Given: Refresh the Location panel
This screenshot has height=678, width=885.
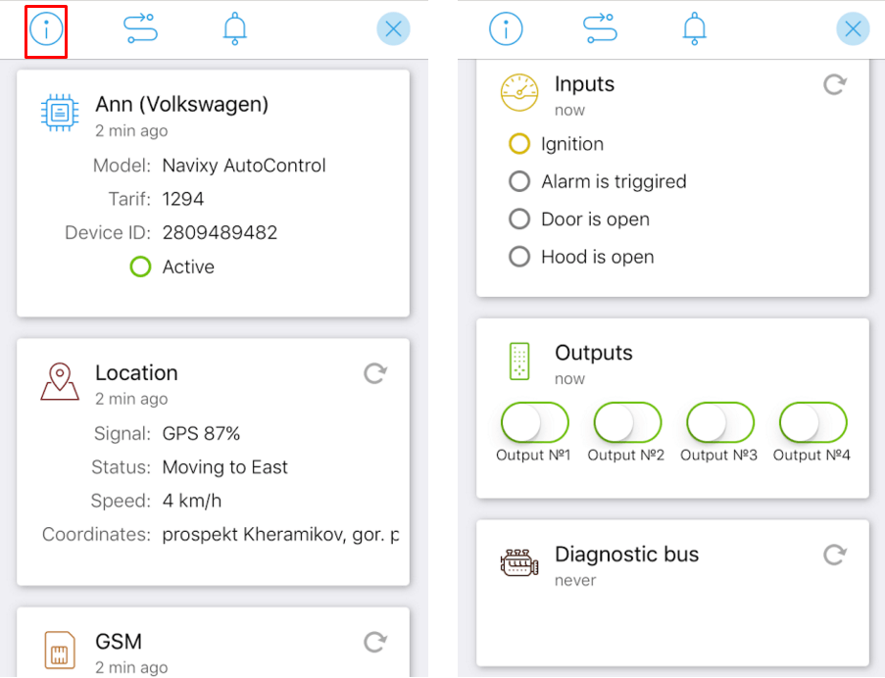Looking at the screenshot, I should click(x=374, y=373).
